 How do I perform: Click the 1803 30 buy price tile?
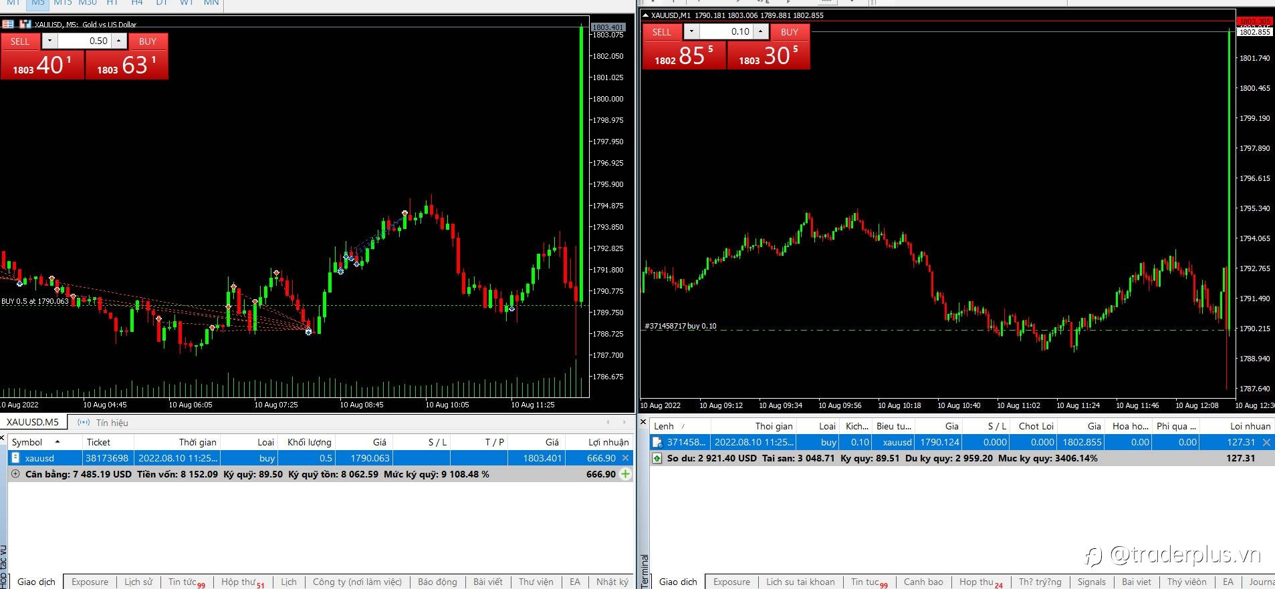point(768,55)
